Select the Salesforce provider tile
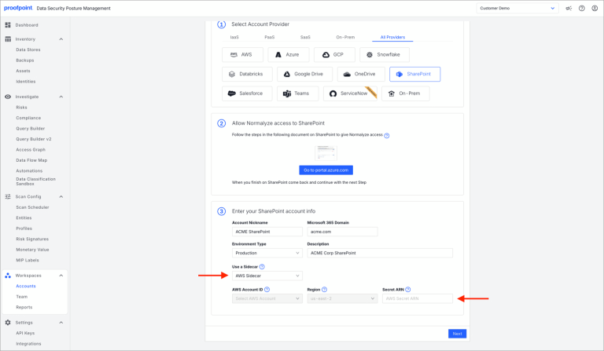This screenshot has width=604, height=351. click(x=245, y=93)
